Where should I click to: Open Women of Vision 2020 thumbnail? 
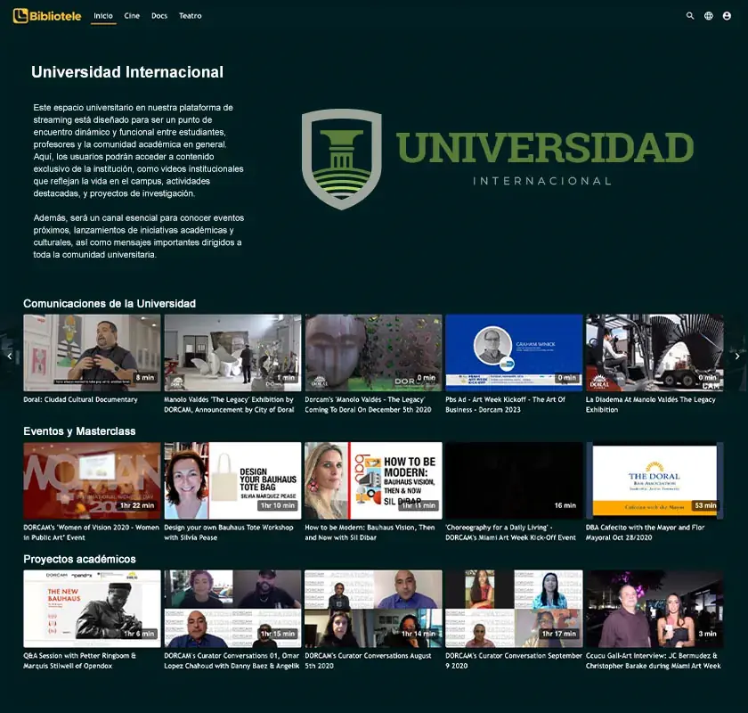click(92, 480)
